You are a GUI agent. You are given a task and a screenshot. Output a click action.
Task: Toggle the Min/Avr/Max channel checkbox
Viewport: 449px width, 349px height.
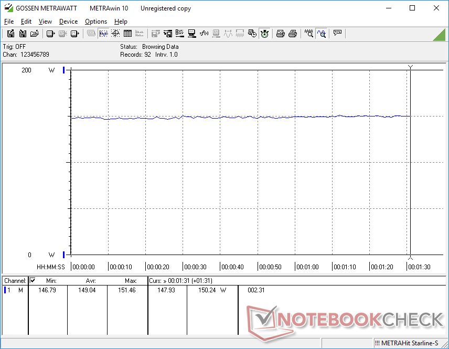coord(33,281)
